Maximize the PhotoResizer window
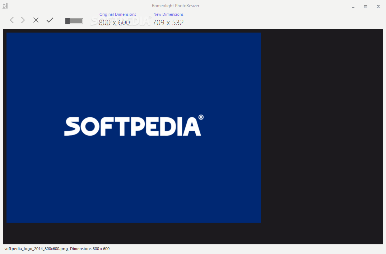Image resolution: width=386 pixels, height=254 pixels. coord(366,7)
